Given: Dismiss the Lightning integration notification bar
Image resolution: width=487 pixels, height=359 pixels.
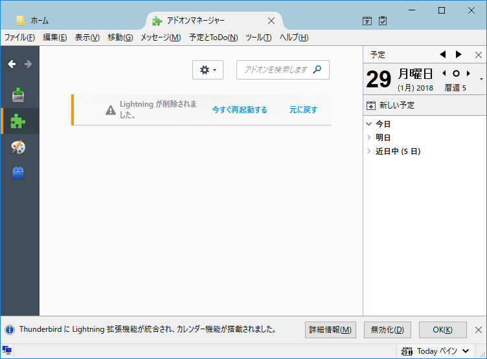Looking at the screenshot, I should coord(479,329).
